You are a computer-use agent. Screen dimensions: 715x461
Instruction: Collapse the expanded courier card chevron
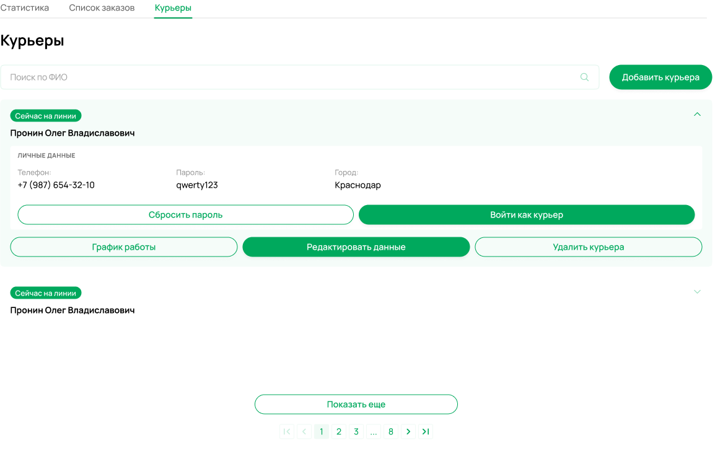[x=697, y=115]
